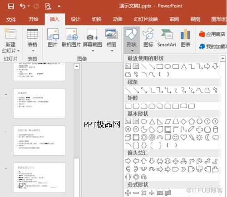
Task: Click the Save icon in quick access toolbar
Action: [x=11, y=6]
